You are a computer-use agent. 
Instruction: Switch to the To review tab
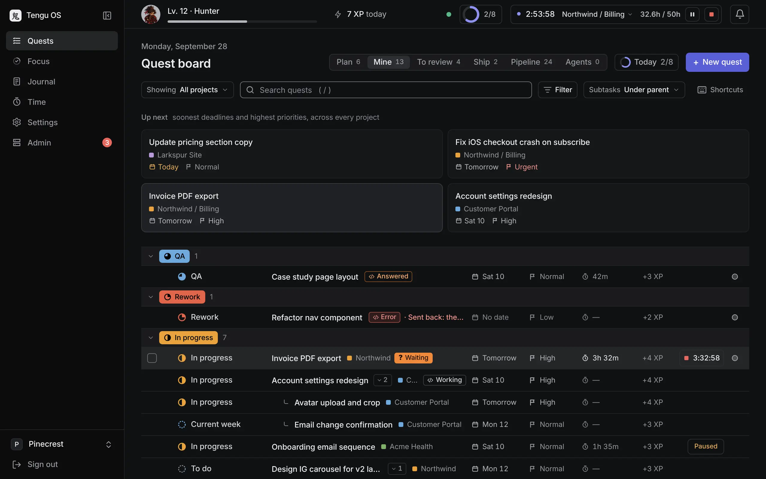click(x=438, y=62)
